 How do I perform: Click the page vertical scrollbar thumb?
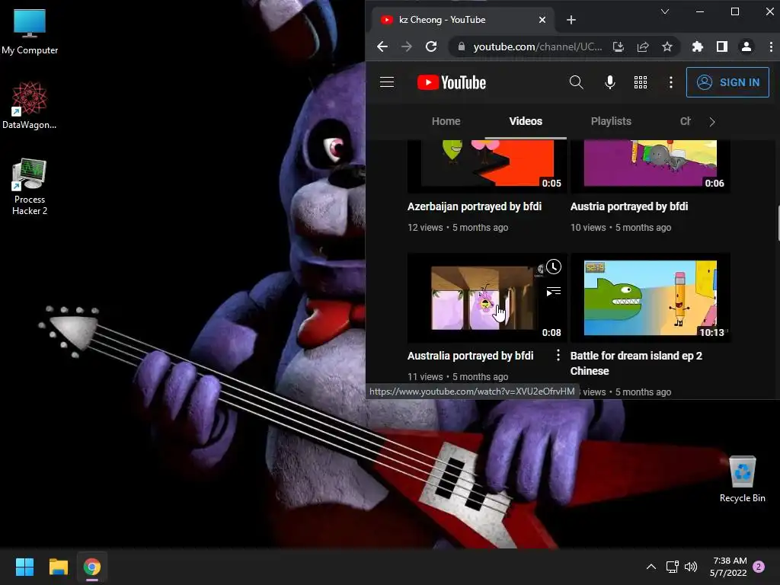coord(778,223)
